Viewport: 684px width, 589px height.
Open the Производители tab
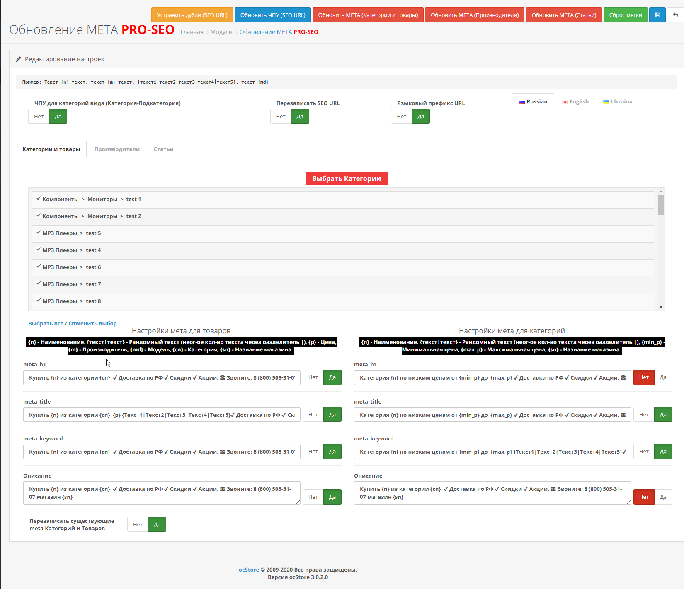(x=117, y=149)
